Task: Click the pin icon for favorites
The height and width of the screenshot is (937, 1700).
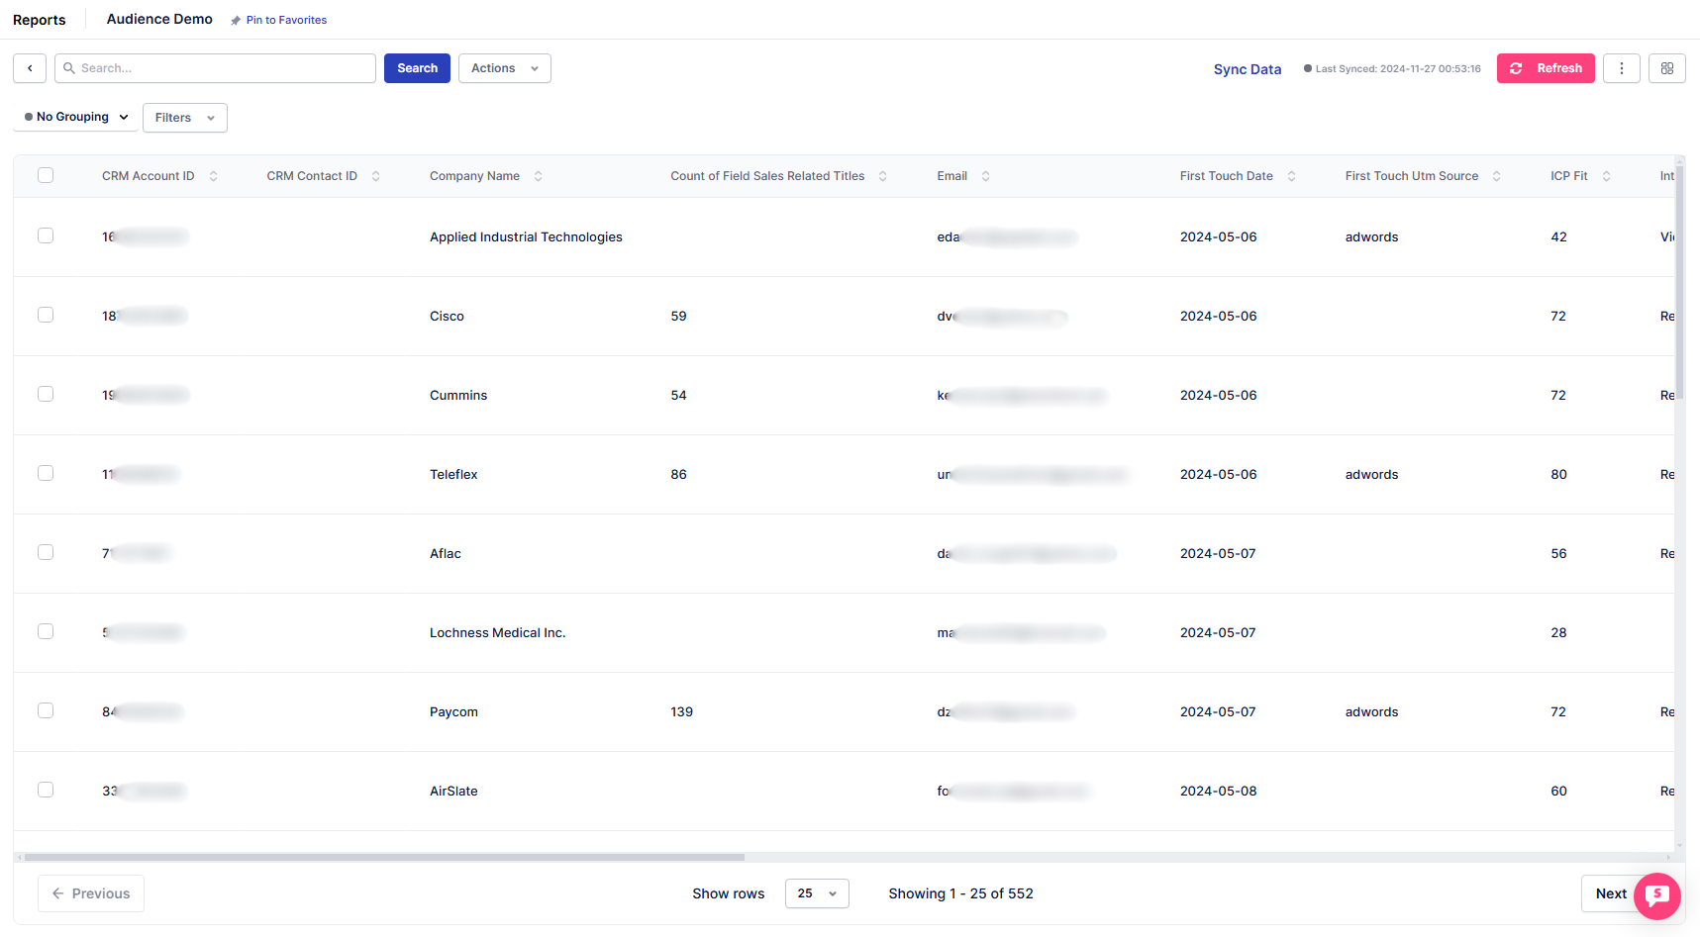Action: click(x=236, y=21)
